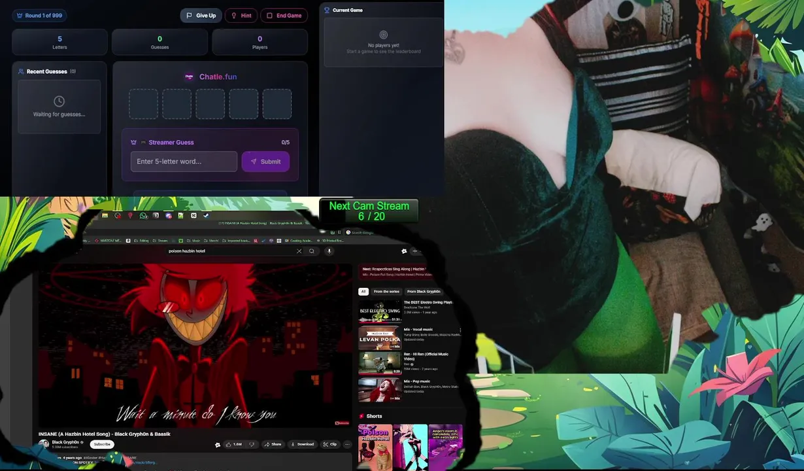Open the Music bookmarks folder
Image resolution: width=804 pixels, height=471 pixels.
[192, 241]
